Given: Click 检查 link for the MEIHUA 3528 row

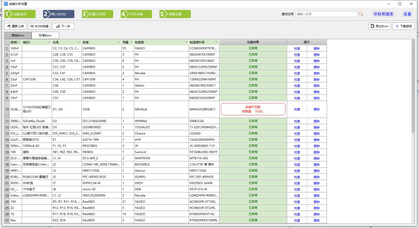Looking at the screenshot, I should pyautogui.click(x=297, y=109).
